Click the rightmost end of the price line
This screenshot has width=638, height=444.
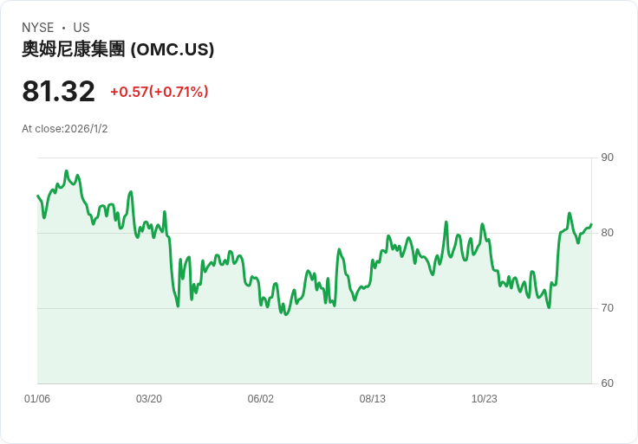[x=591, y=225]
